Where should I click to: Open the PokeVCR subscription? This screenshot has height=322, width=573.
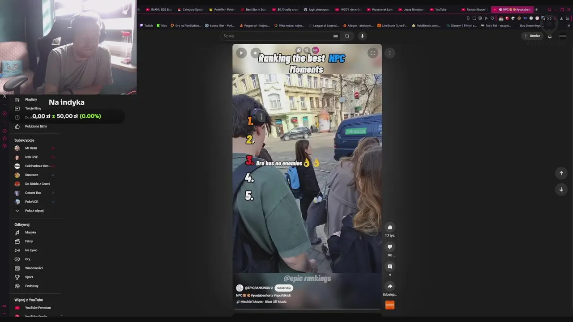tap(31, 202)
